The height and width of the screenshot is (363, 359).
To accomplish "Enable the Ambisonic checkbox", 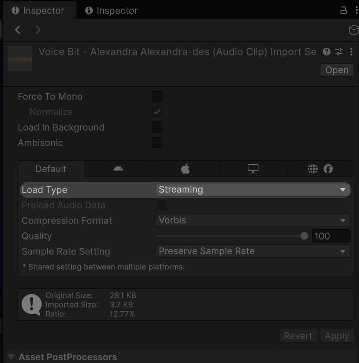I will (x=157, y=143).
